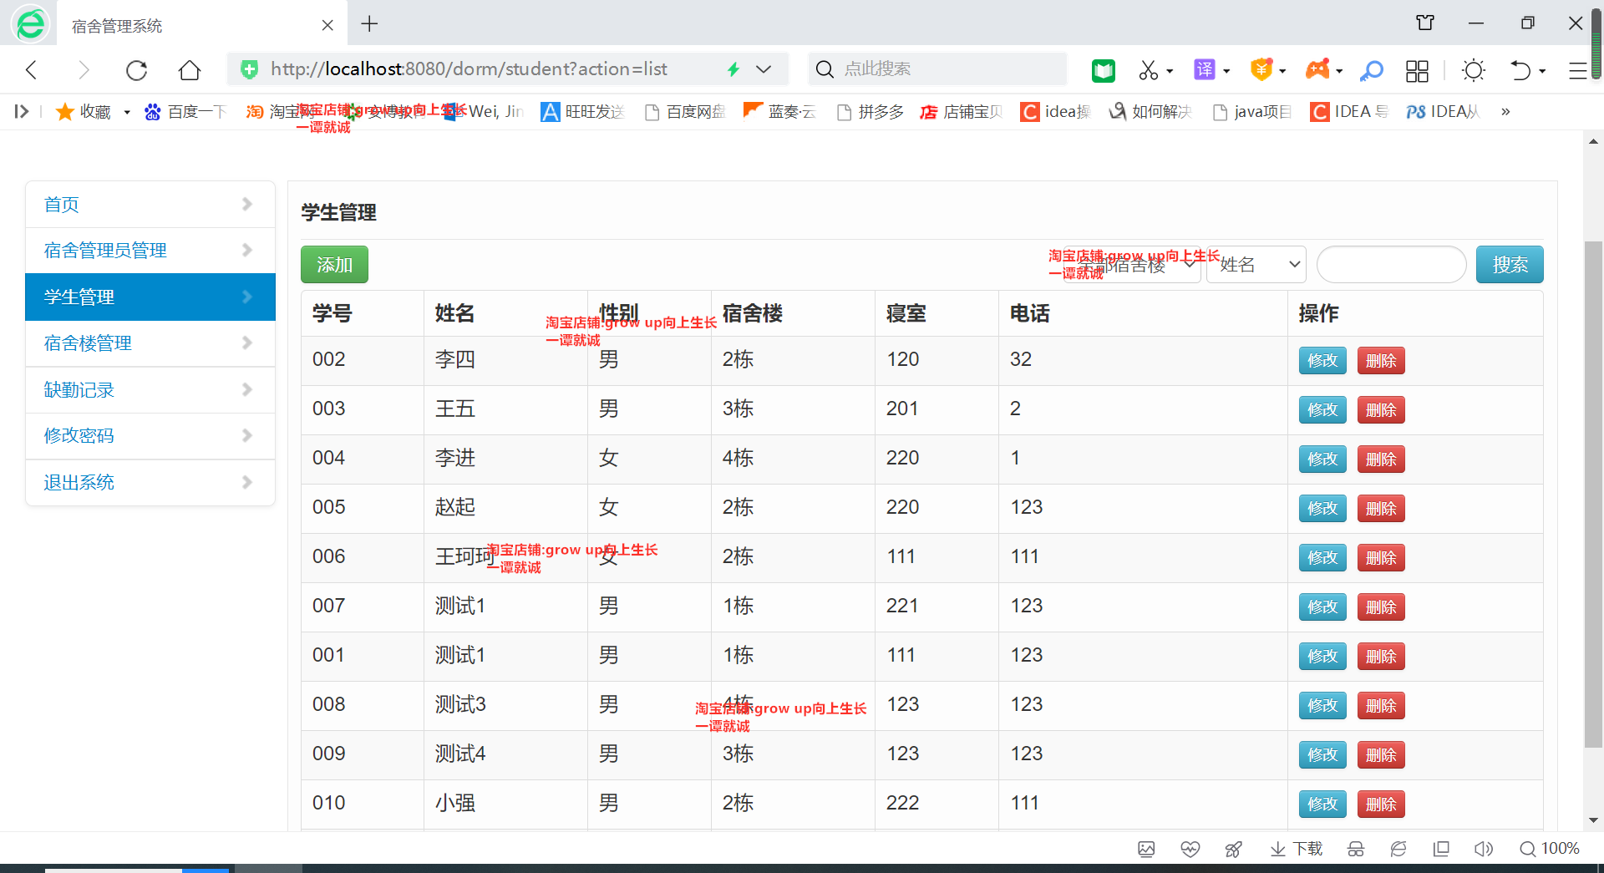The width and height of the screenshot is (1604, 873).
Task: Click the green 添加 button
Action: point(333,264)
